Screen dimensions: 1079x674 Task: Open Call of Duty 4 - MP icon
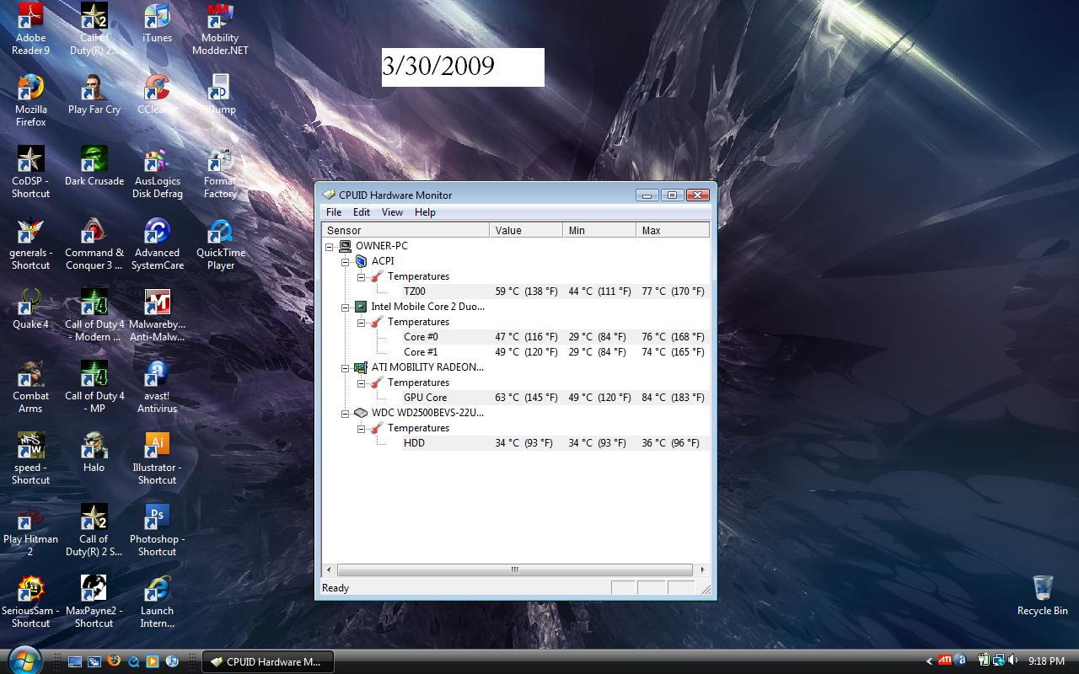click(x=94, y=387)
